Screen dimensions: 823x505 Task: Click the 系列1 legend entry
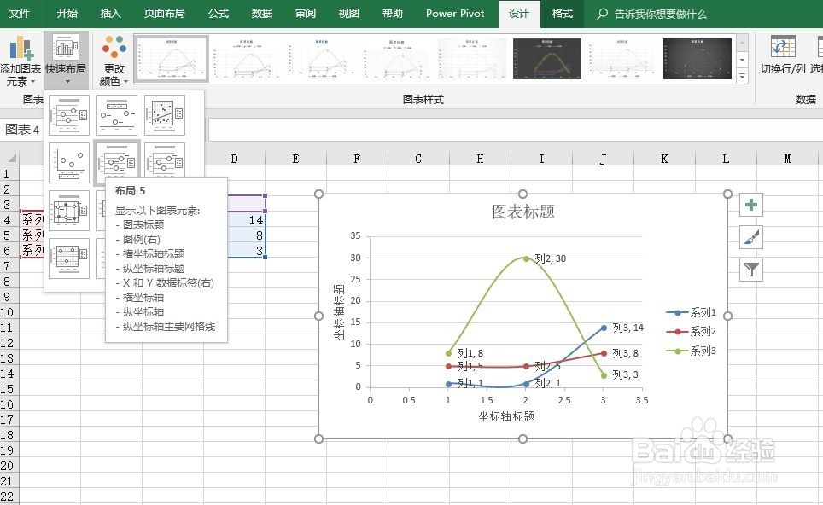click(x=692, y=312)
